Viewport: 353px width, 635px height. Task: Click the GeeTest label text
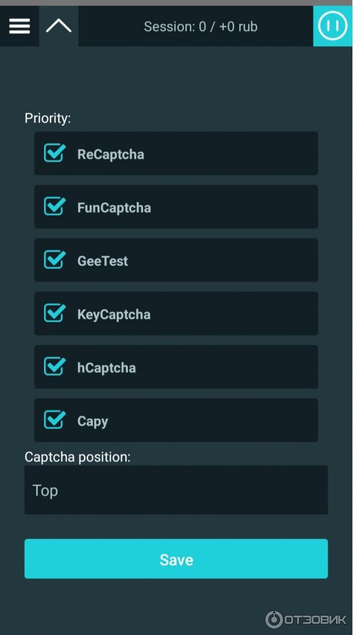pos(102,260)
